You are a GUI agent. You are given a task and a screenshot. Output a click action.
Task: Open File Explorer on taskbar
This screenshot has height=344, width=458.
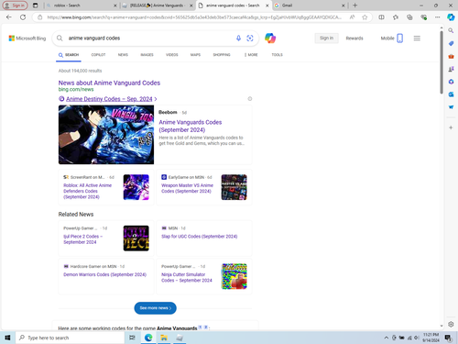[x=164, y=338]
